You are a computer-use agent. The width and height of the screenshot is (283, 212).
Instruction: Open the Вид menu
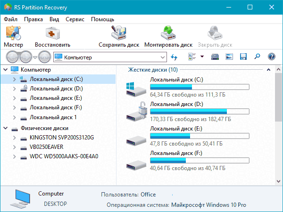pos(54,19)
